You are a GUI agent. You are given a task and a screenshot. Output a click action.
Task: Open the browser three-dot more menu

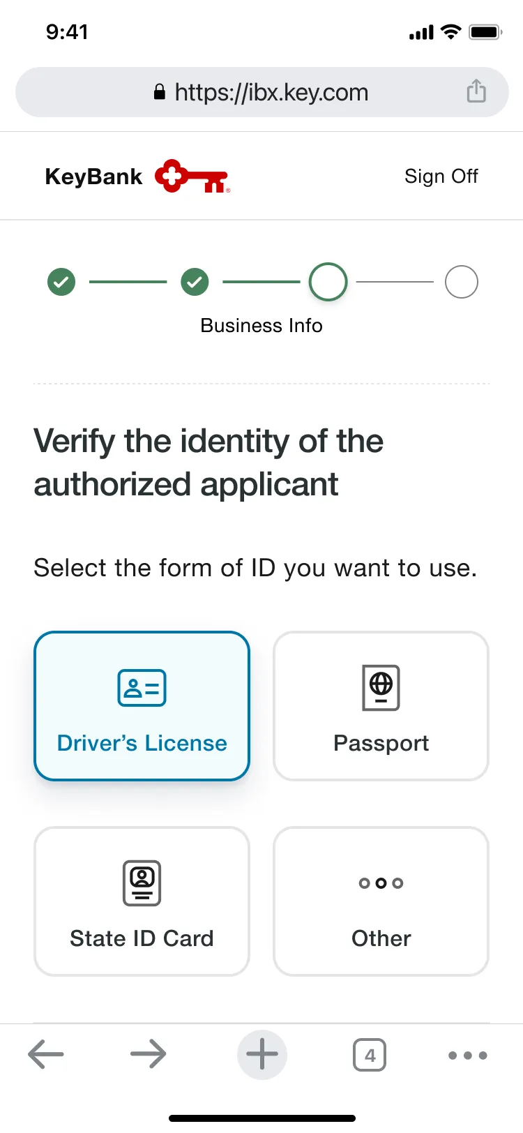[468, 1055]
